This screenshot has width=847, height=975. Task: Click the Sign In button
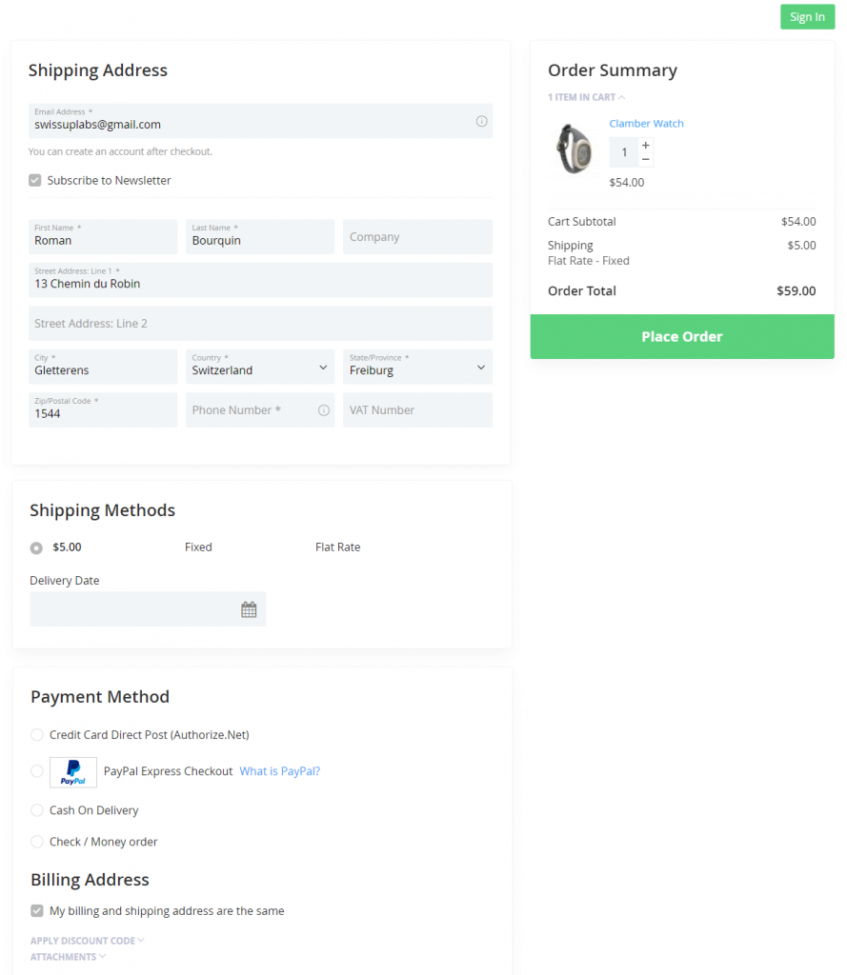807,16
